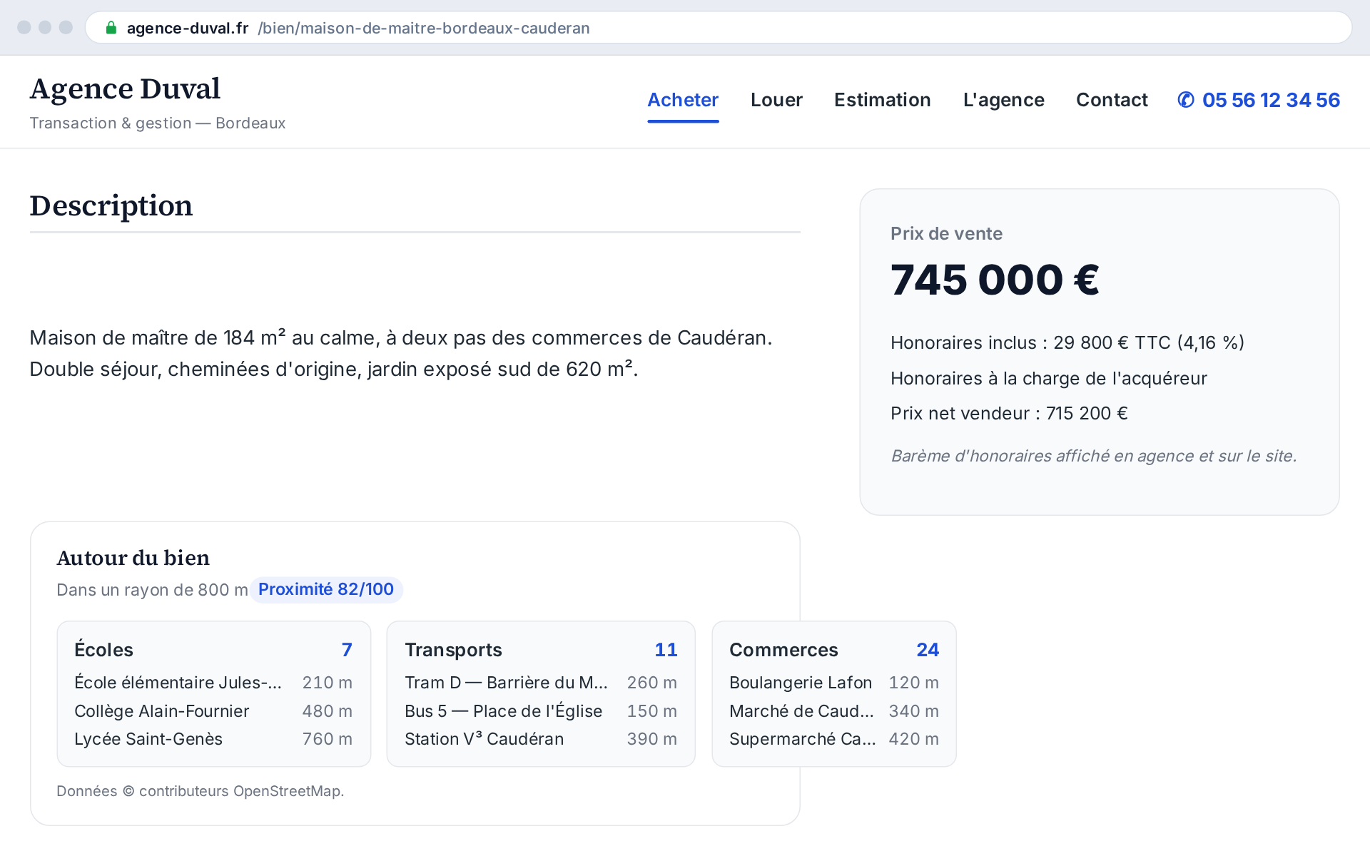1370x856 pixels.
Task: Click Données © contributeurs OpenStreetMap credit
Action: 201,791
